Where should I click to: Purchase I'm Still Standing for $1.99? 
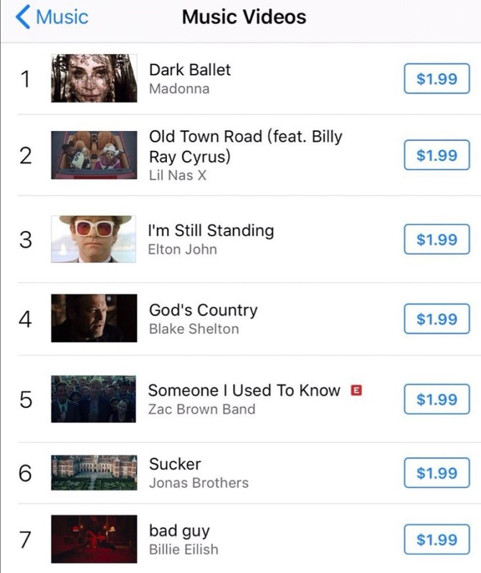point(436,240)
